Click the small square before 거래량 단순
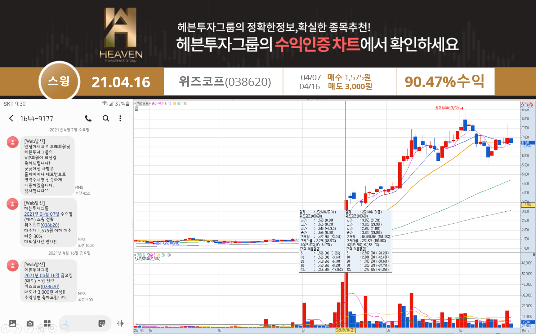Screen dimensions: 536x334 click(x=135, y=255)
